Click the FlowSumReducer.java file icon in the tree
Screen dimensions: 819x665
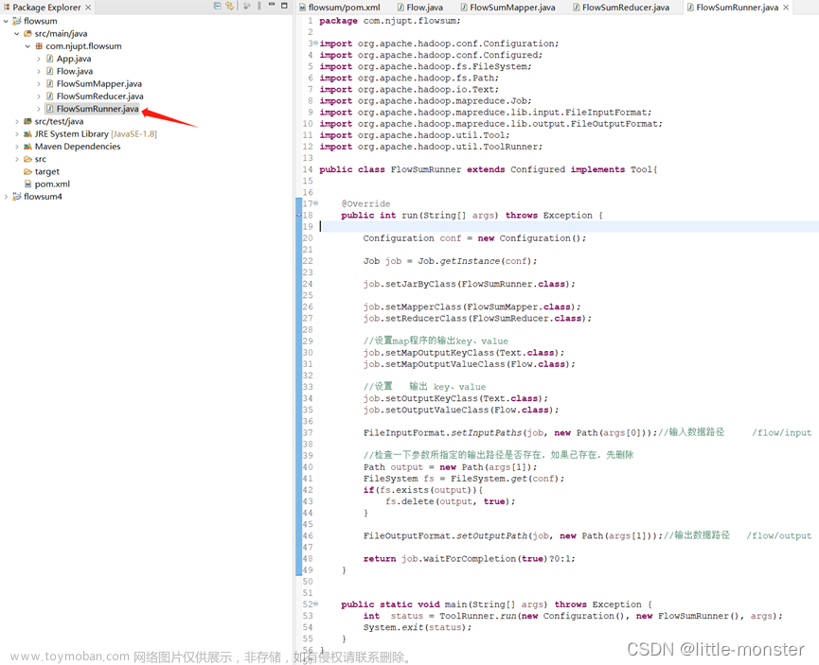(49, 96)
